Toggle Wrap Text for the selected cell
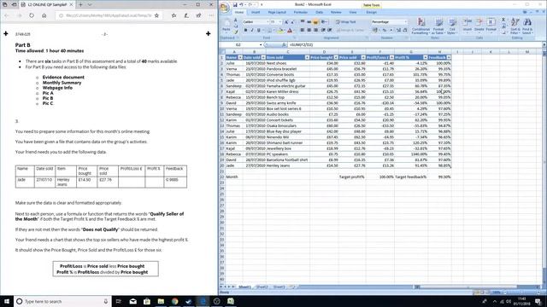Viewport: 547px width, 307px height. coord(345,22)
